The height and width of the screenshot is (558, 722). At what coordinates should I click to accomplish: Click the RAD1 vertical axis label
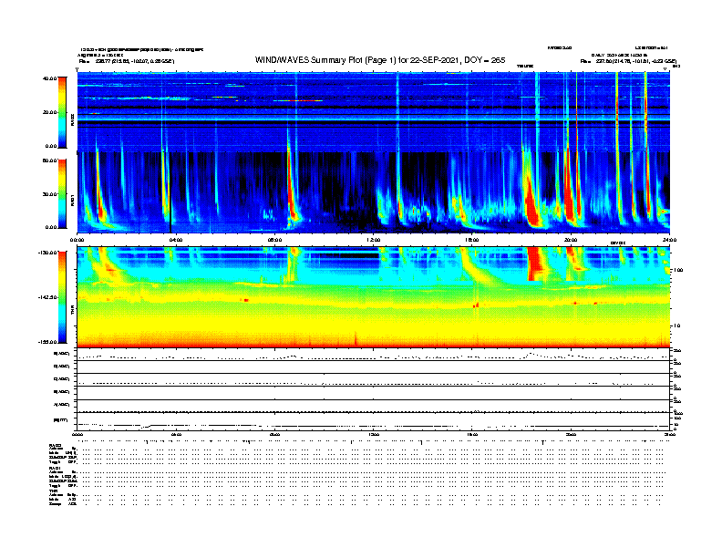72,201
